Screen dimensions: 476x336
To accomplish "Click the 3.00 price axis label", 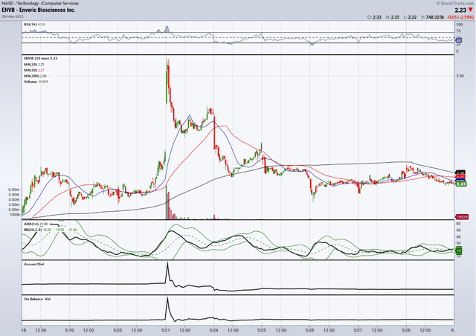I will click(x=460, y=76).
